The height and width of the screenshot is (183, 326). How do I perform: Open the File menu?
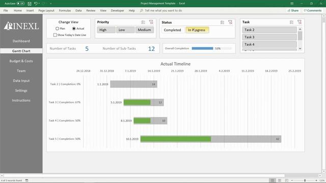(6, 10)
